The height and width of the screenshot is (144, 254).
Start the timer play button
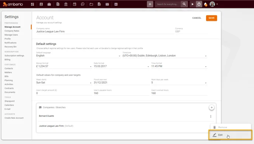click(x=192, y=4)
